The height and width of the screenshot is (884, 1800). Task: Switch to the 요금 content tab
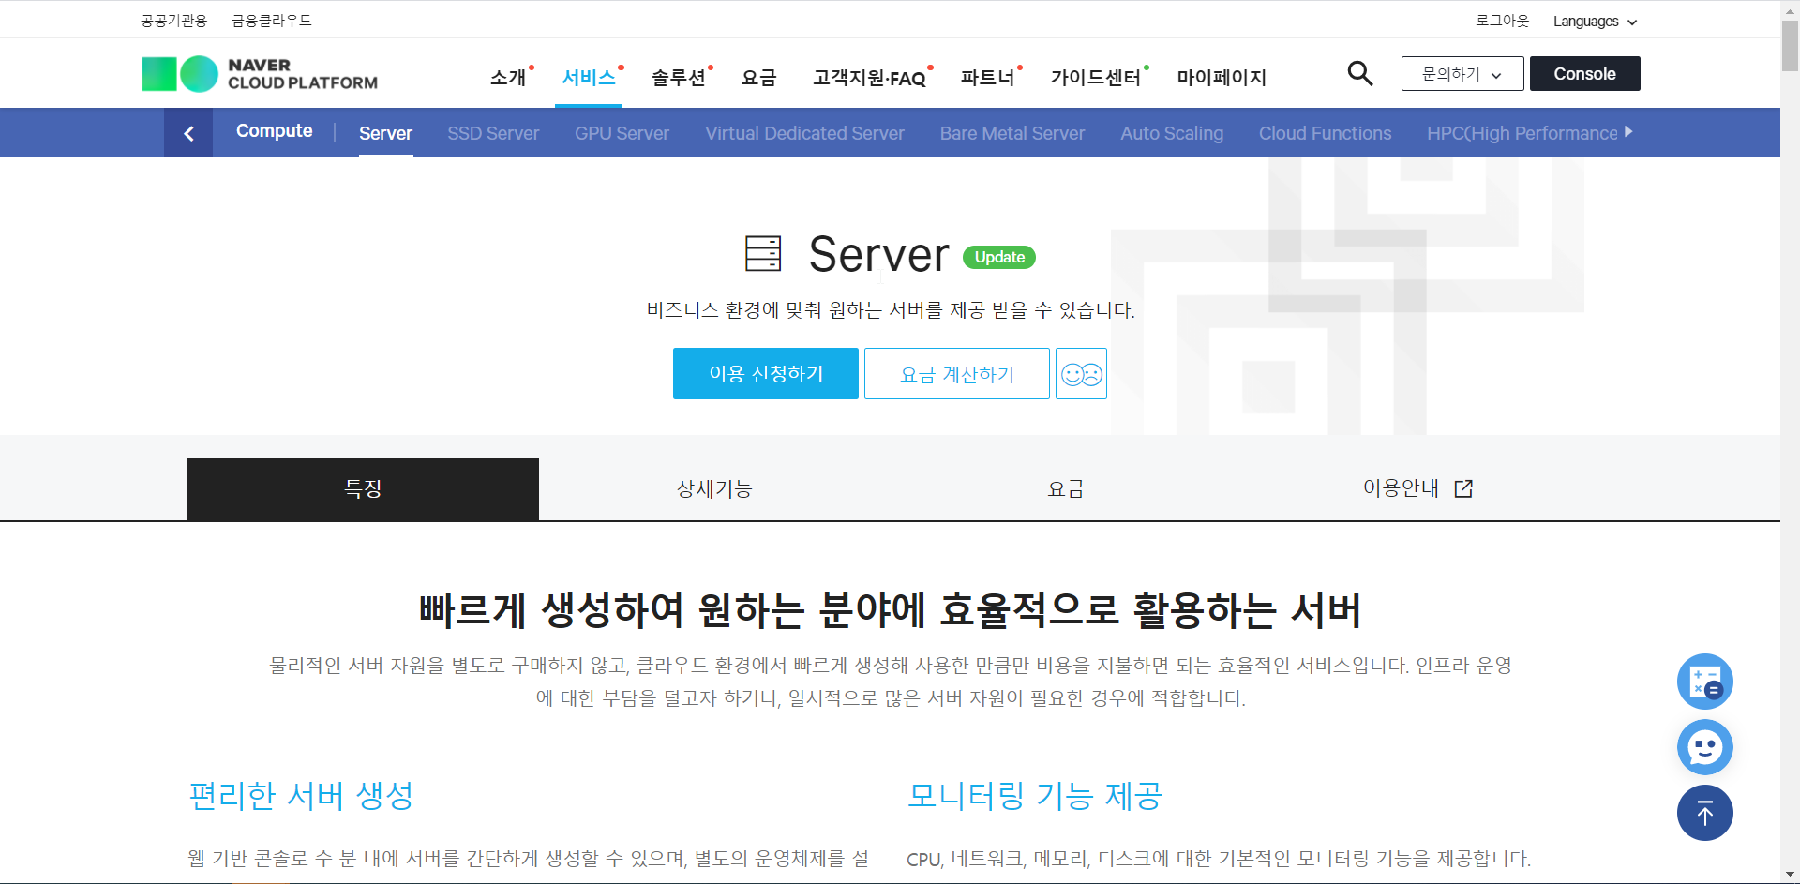(1066, 489)
